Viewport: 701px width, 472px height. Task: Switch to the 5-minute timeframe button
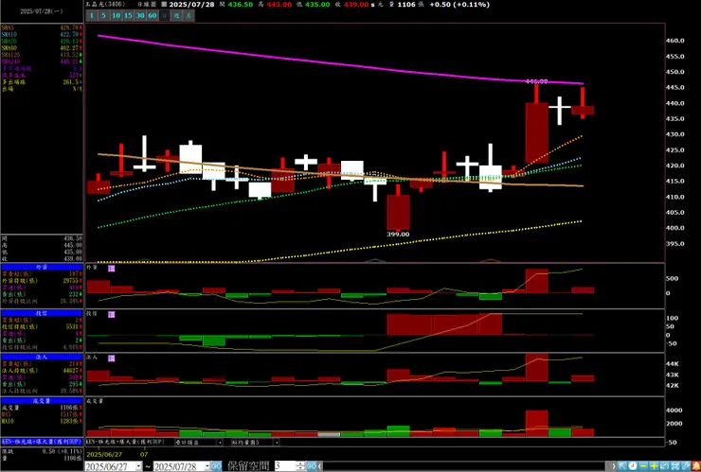click(x=103, y=16)
